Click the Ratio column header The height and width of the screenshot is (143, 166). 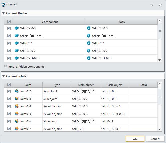tap(143, 85)
